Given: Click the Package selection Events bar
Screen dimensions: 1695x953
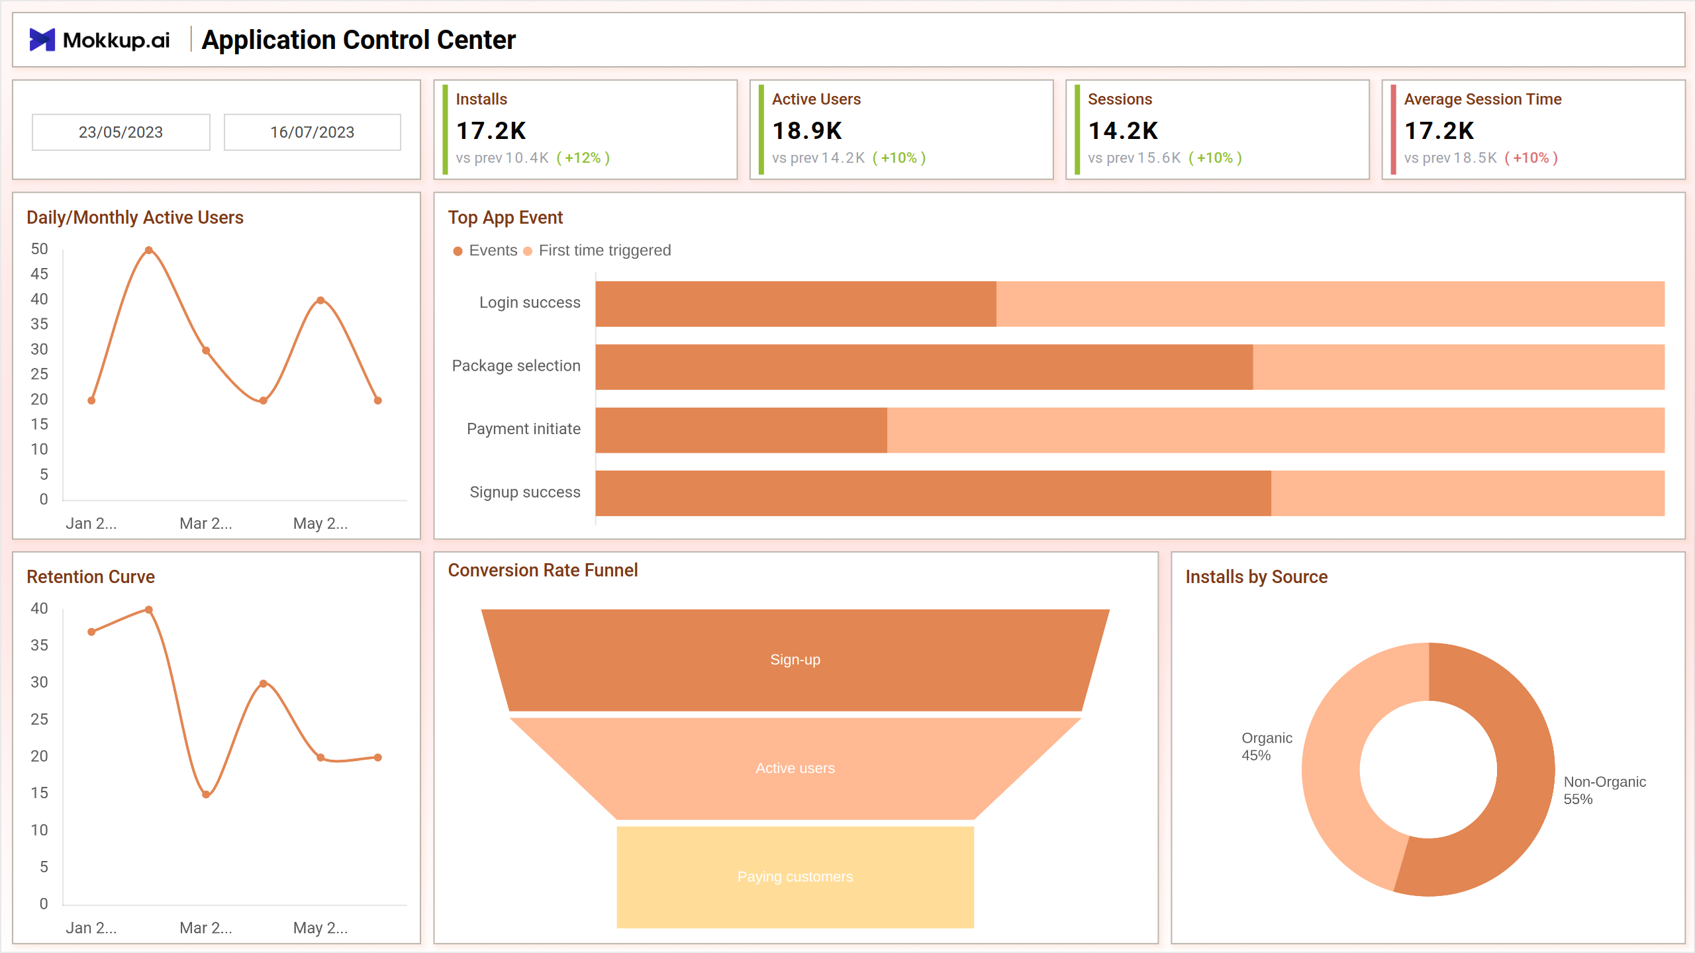Looking at the screenshot, I should (x=924, y=367).
